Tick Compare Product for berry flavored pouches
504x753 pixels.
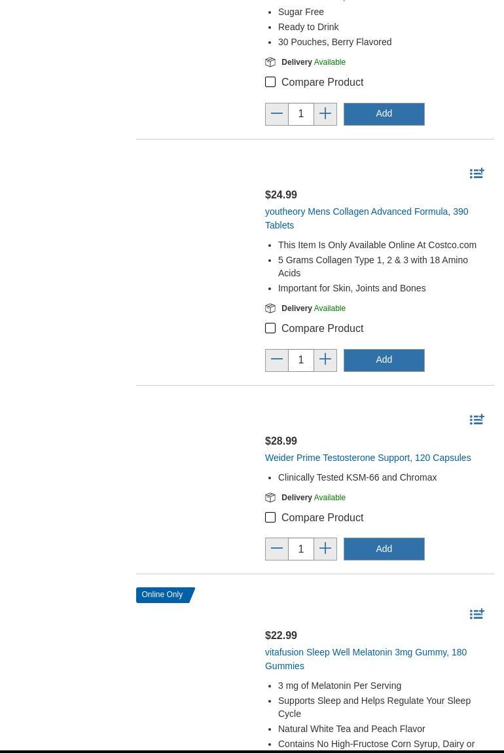point(270,82)
